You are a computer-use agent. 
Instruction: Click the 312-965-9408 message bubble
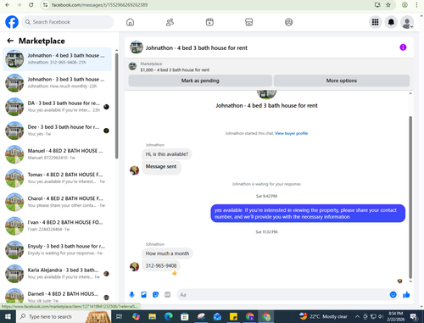pyautogui.click(x=161, y=265)
